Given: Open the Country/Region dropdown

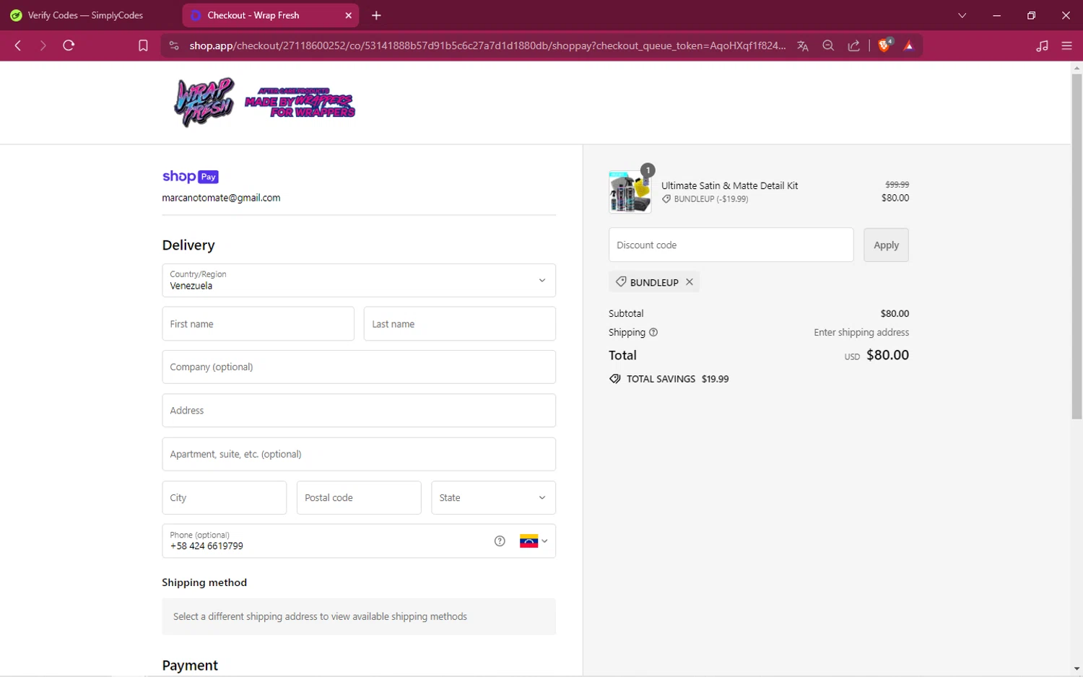Looking at the screenshot, I should pyautogui.click(x=359, y=280).
